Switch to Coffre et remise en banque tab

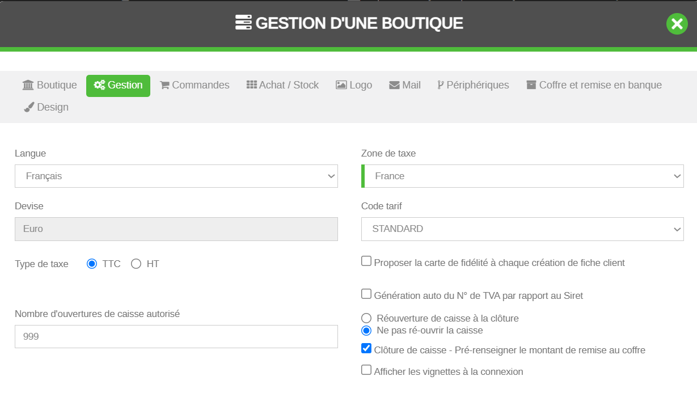[x=594, y=85]
